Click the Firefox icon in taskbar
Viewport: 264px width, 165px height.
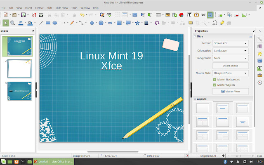[16, 162]
